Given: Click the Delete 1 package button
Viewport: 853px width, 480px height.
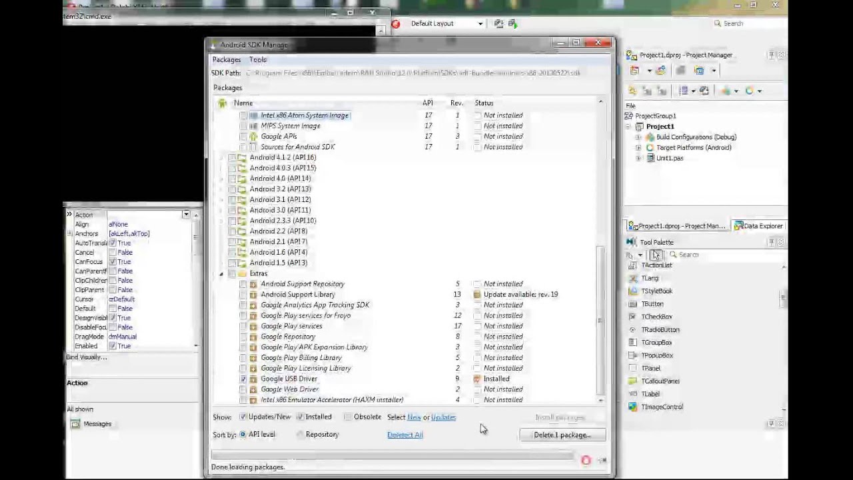Looking at the screenshot, I should 562,435.
